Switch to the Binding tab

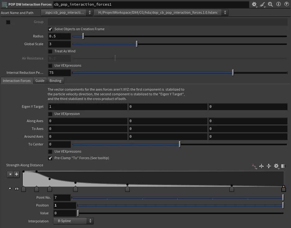tap(55, 81)
